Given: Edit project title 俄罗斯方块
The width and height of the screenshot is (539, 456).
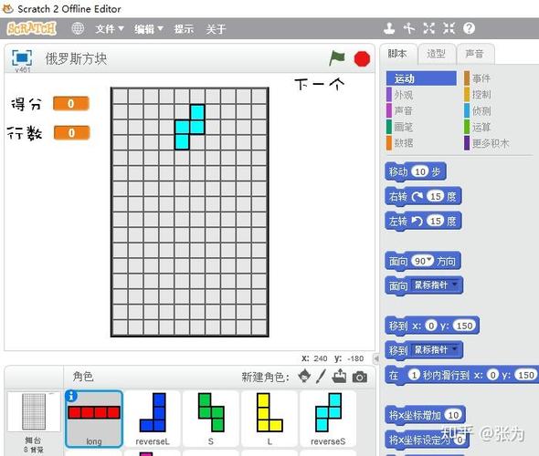Looking at the screenshot, I should pyautogui.click(x=77, y=58).
